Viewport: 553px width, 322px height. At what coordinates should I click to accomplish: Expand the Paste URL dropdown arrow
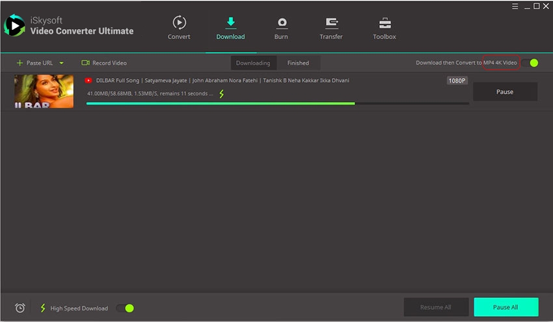coord(62,63)
